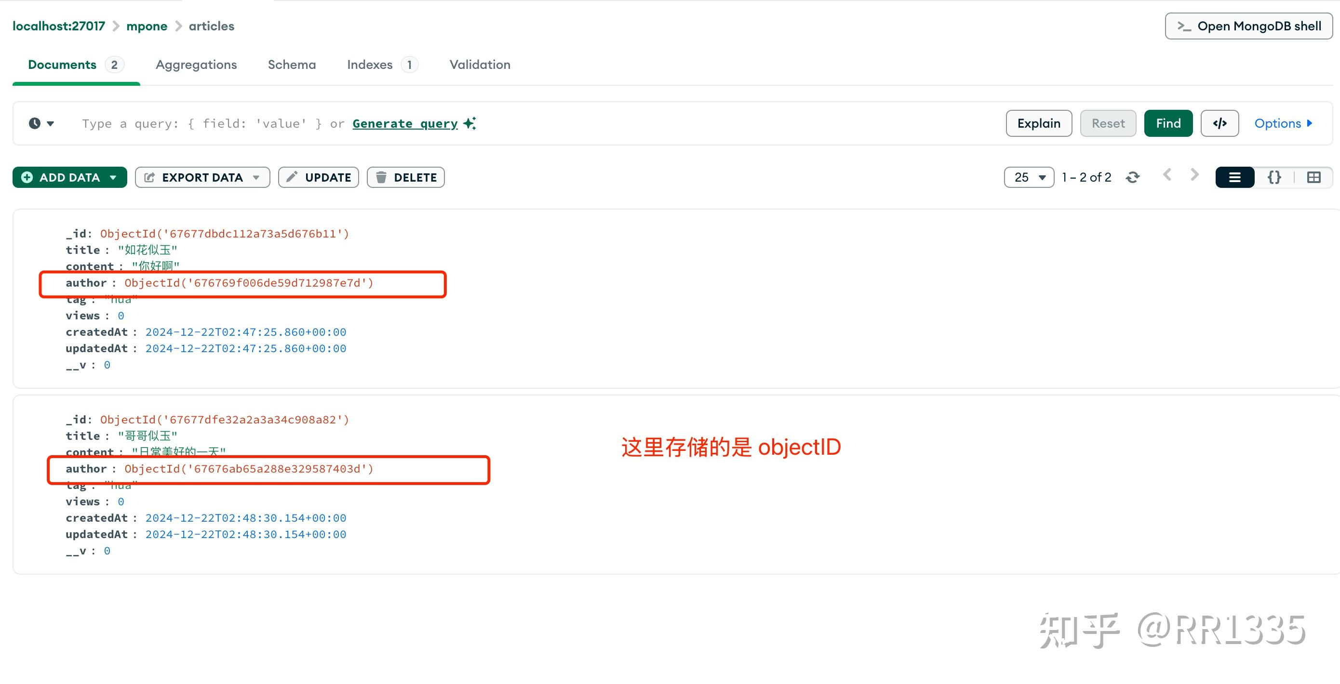Switch to the Aggregations tab

click(x=196, y=65)
